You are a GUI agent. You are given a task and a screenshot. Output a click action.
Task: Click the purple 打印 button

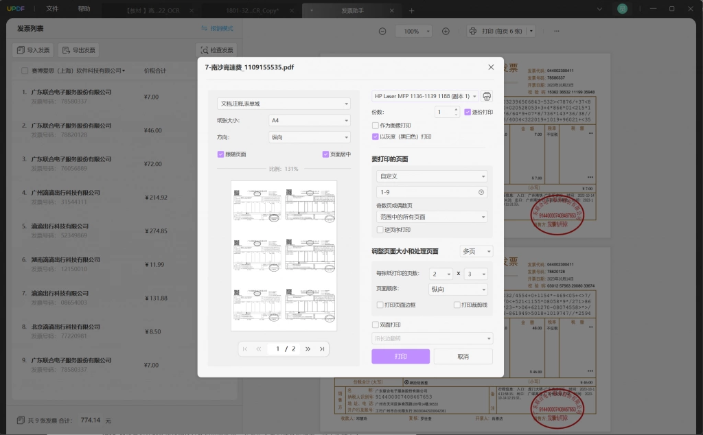click(x=400, y=357)
